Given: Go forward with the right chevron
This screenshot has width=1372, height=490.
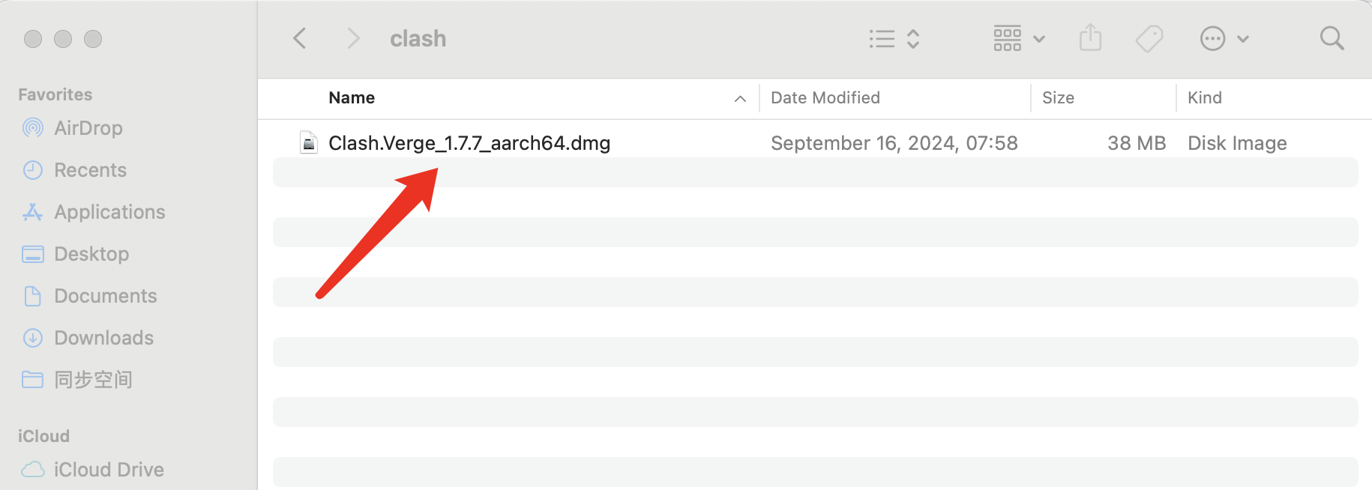Looking at the screenshot, I should [353, 38].
